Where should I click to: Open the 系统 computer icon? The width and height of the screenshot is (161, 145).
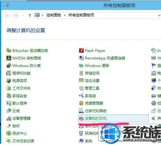[81, 141]
